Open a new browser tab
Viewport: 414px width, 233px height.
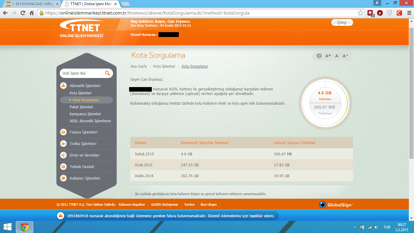(125, 4)
